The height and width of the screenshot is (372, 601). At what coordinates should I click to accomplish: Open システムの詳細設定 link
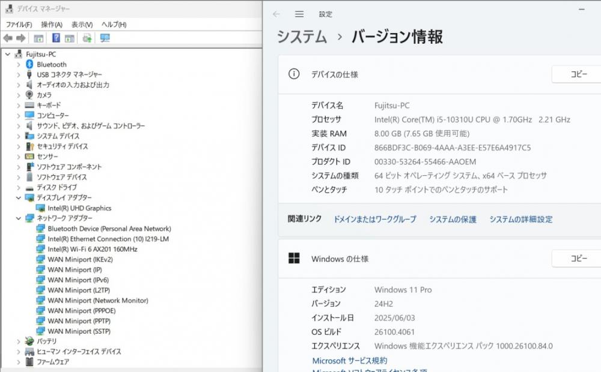521,219
